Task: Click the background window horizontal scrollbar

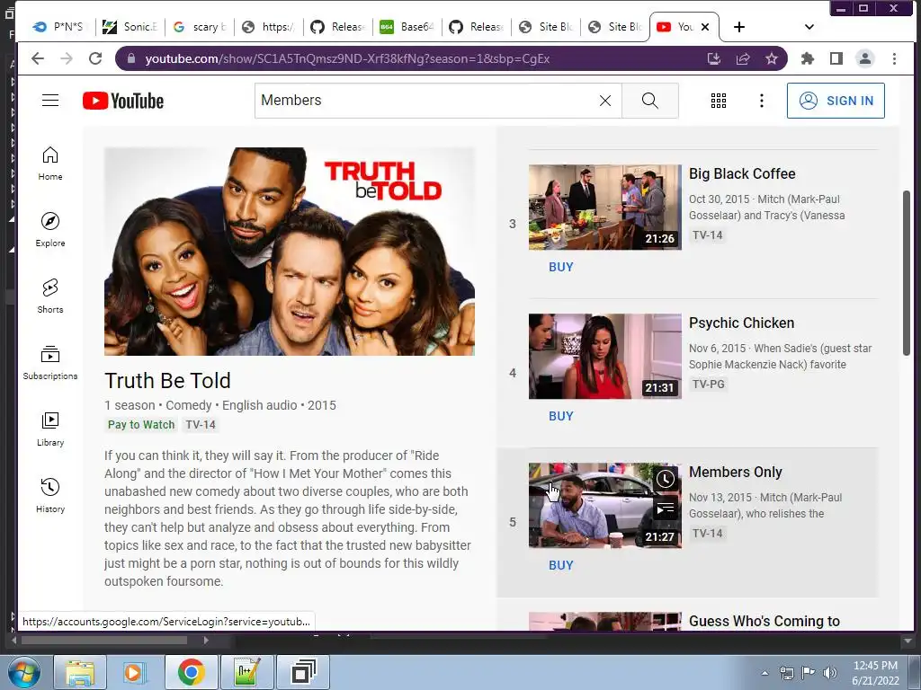Action: coord(104,640)
